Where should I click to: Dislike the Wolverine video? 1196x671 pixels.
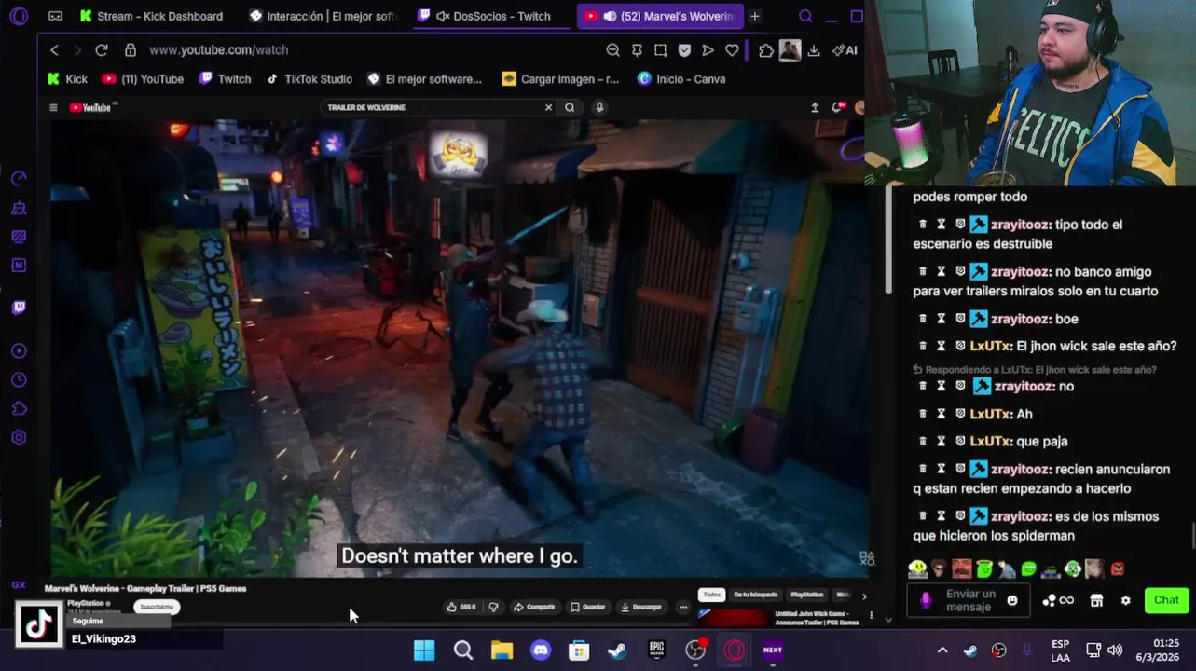pos(493,607)
